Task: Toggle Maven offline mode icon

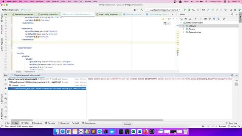Action: 210,19
